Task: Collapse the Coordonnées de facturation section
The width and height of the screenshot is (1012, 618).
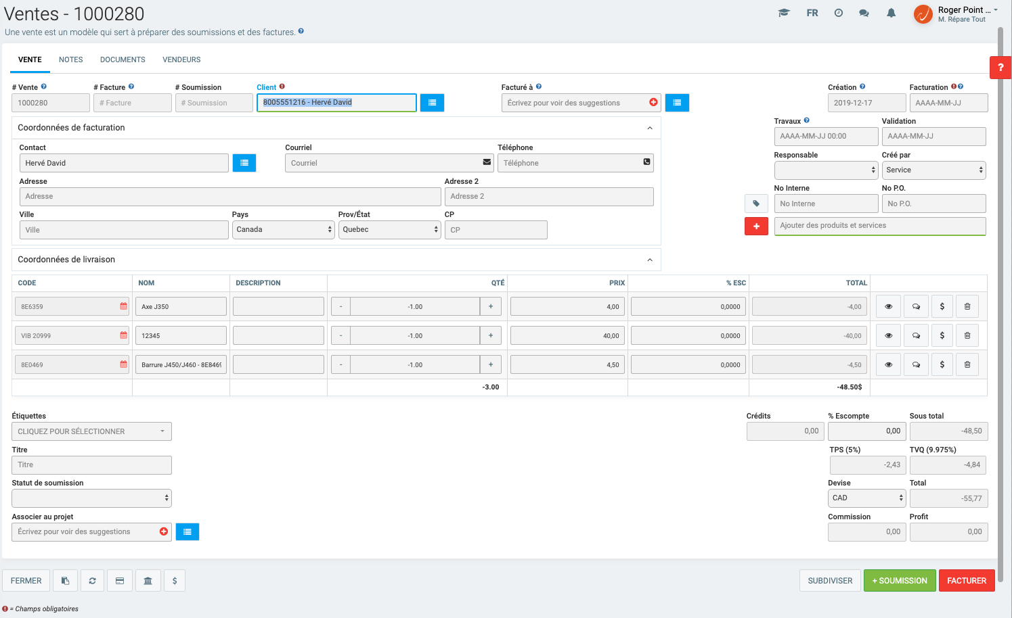Action: point(649,128)
